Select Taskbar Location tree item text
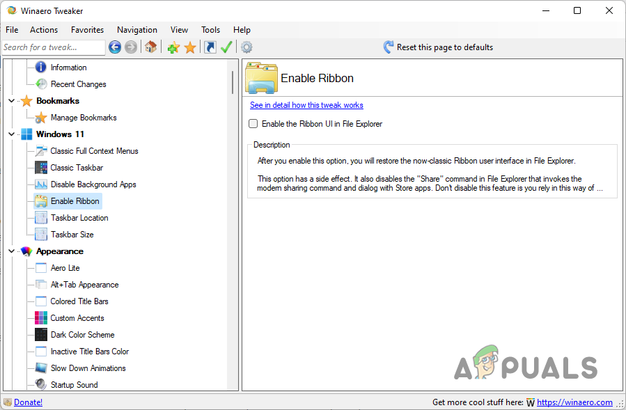The width and height of the screenshot is (626, 410). point(79,218)
